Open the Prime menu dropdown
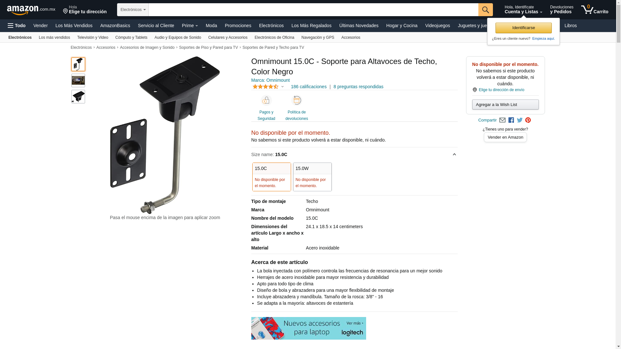621x349 pixels. click(190, 26)
